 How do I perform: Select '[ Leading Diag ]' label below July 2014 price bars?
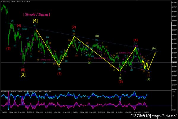[x=101, y=58]
